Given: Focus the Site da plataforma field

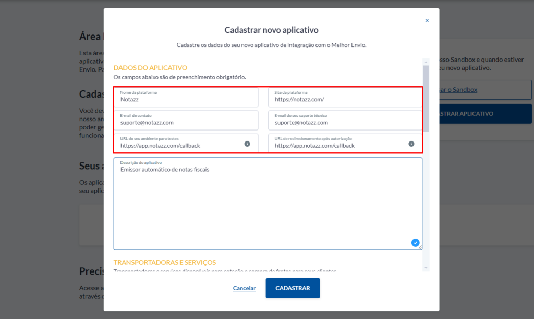Looking at the screenshot, I should (345, 97).
